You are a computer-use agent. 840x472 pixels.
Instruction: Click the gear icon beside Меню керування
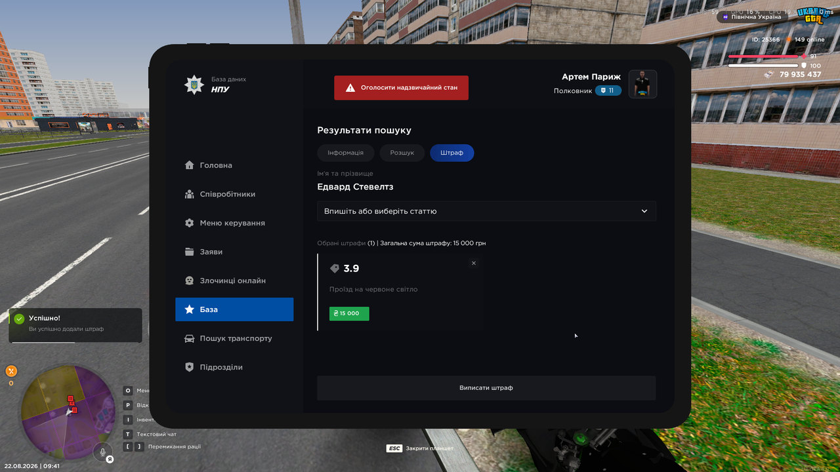190,223
